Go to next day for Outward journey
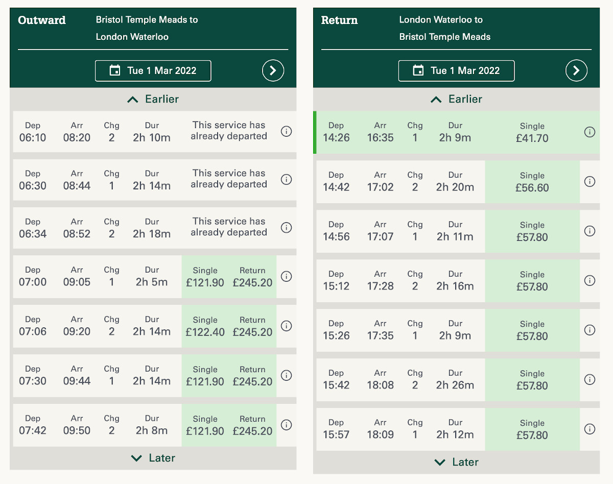This screenshot has width=613, height=484. (x=273, y=70)
